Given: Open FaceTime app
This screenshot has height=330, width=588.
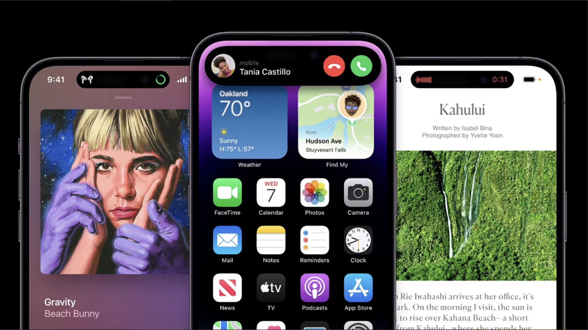Looking at the screenshot, I should [x=228, y=193].
